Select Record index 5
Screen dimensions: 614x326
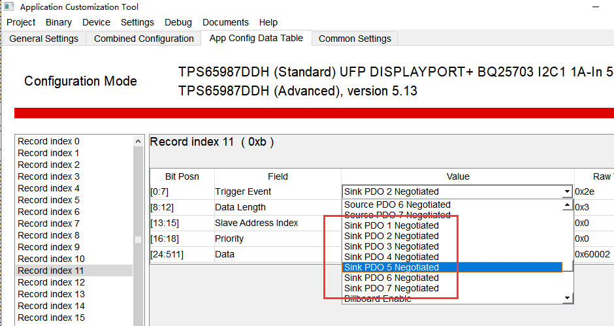click(x=74, y=200)
